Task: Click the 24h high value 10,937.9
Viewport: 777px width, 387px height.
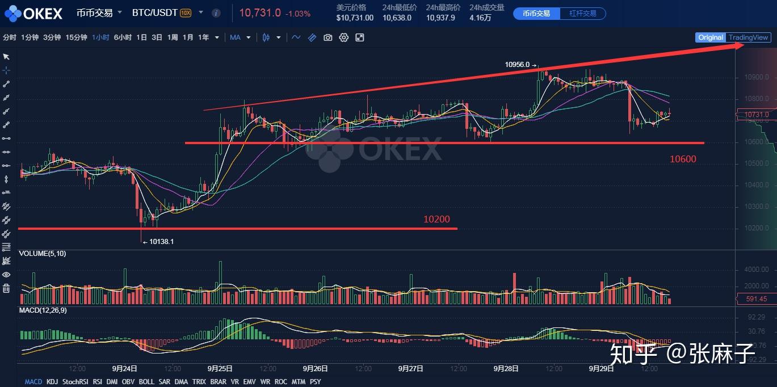Action: (x=441, y=18)
